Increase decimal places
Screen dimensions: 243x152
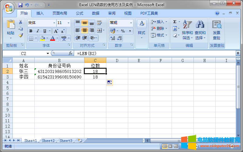(x=113, y=38)
